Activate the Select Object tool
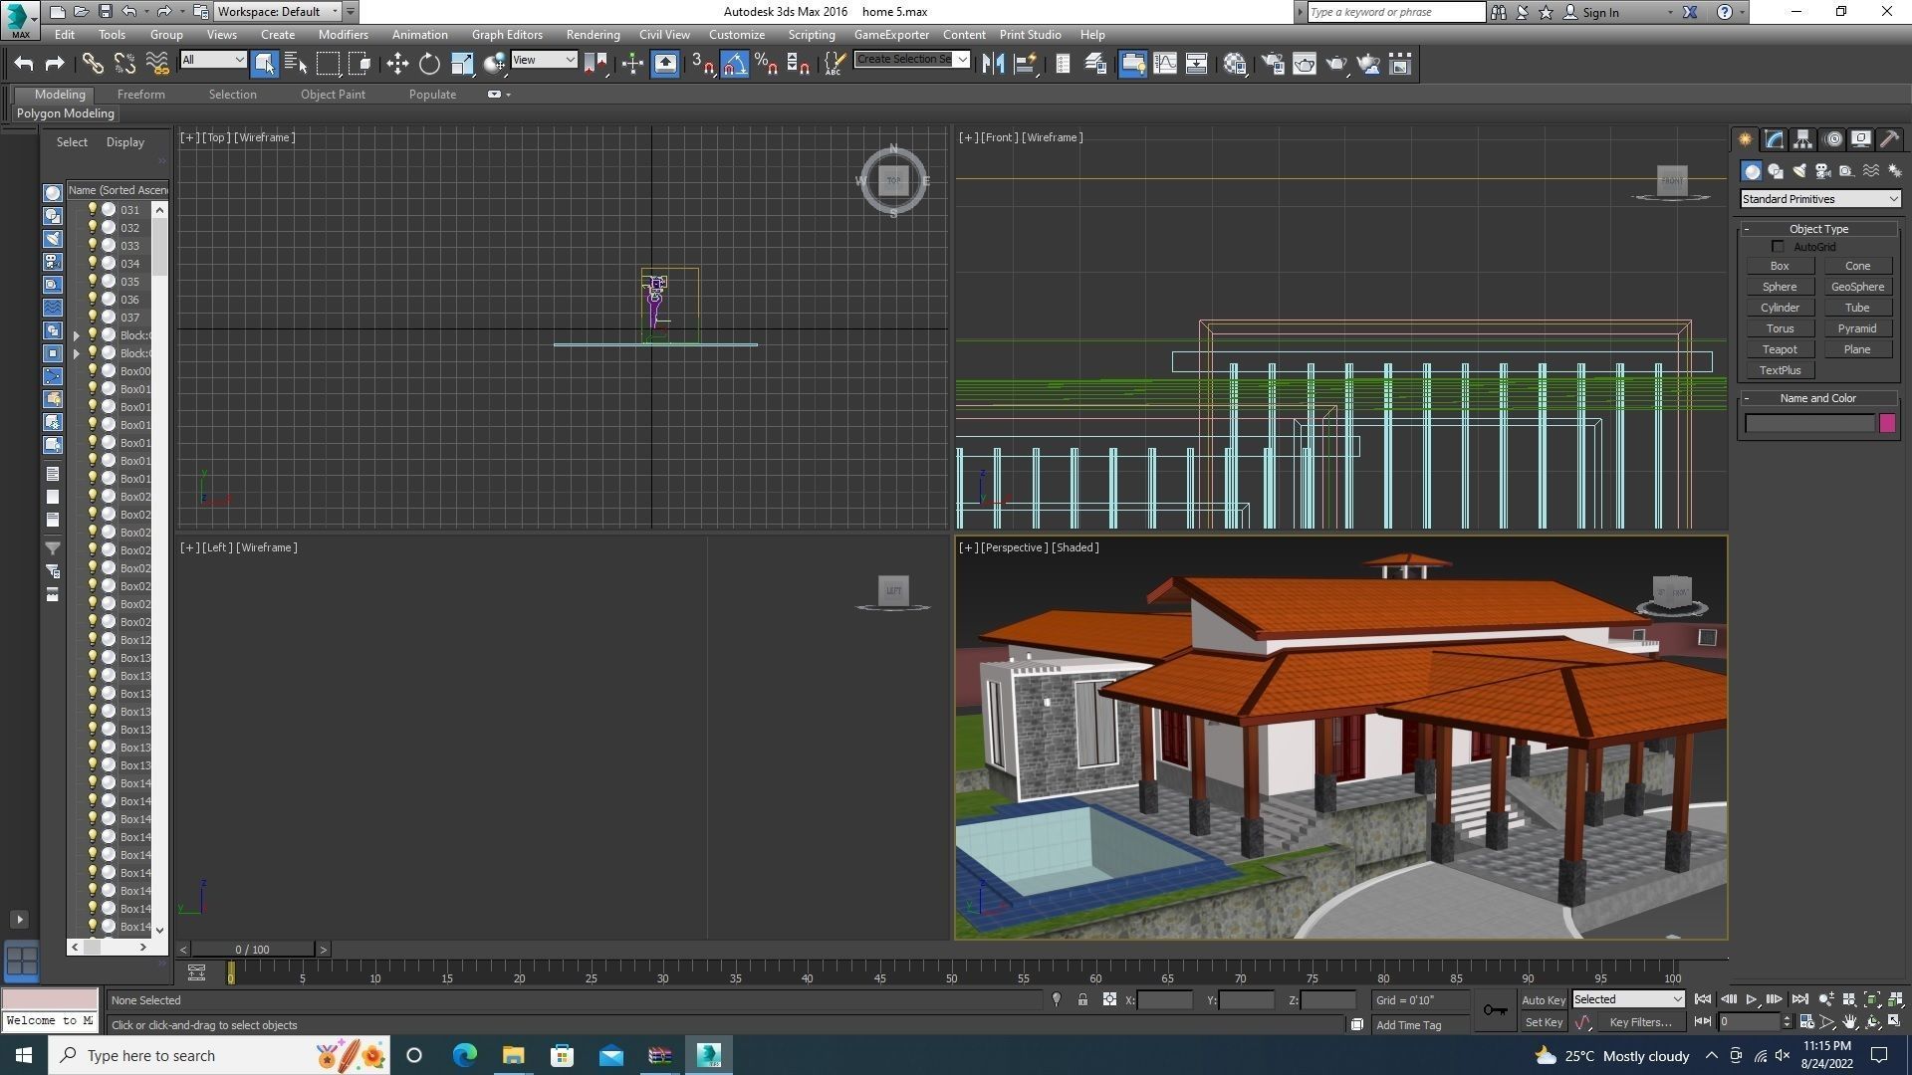 pyautogui.click(x=264, y=64)
